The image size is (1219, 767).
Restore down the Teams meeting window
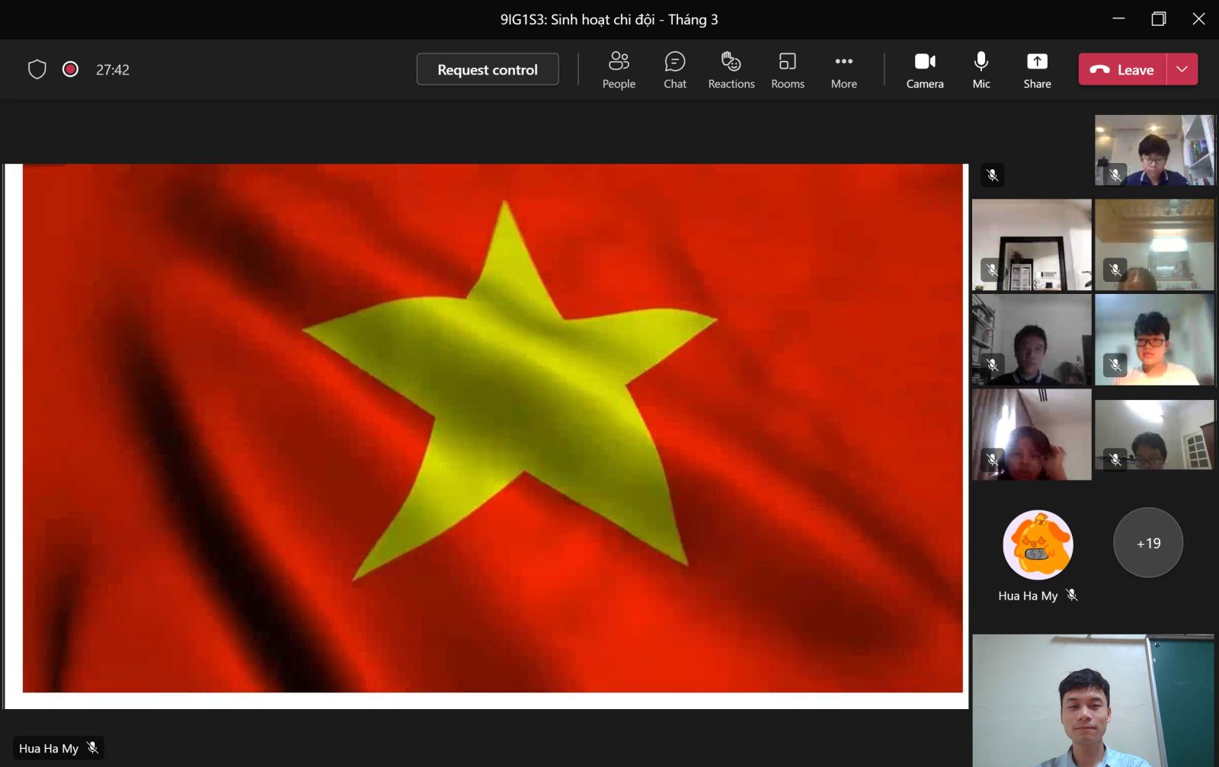tap(1159, 18)
